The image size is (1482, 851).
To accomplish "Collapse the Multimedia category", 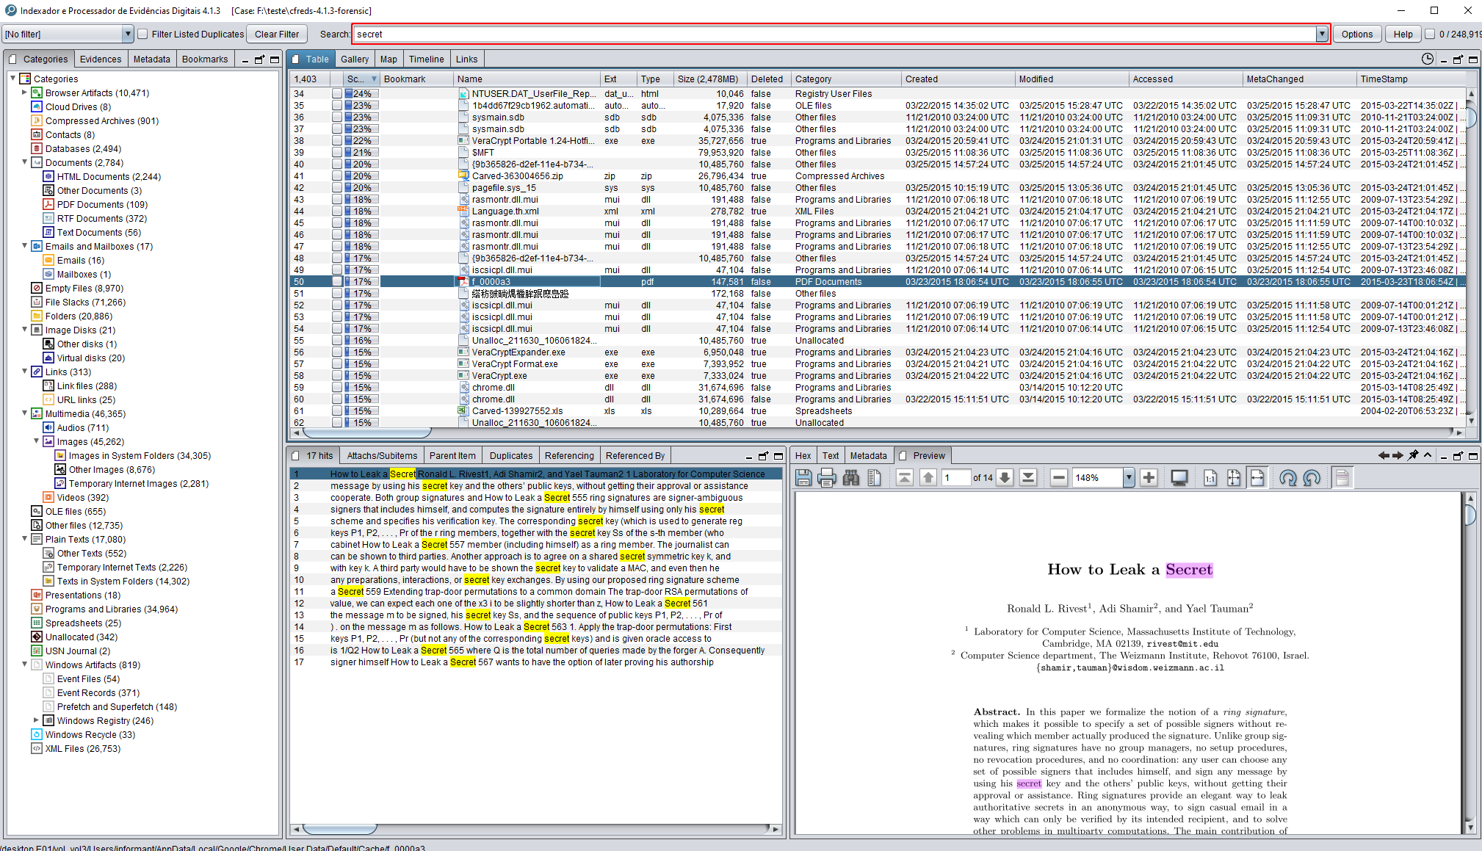I will click(x=25, y=413).
